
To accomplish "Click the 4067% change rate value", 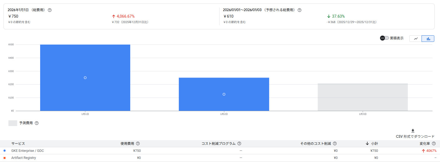I will click(431, 151).
